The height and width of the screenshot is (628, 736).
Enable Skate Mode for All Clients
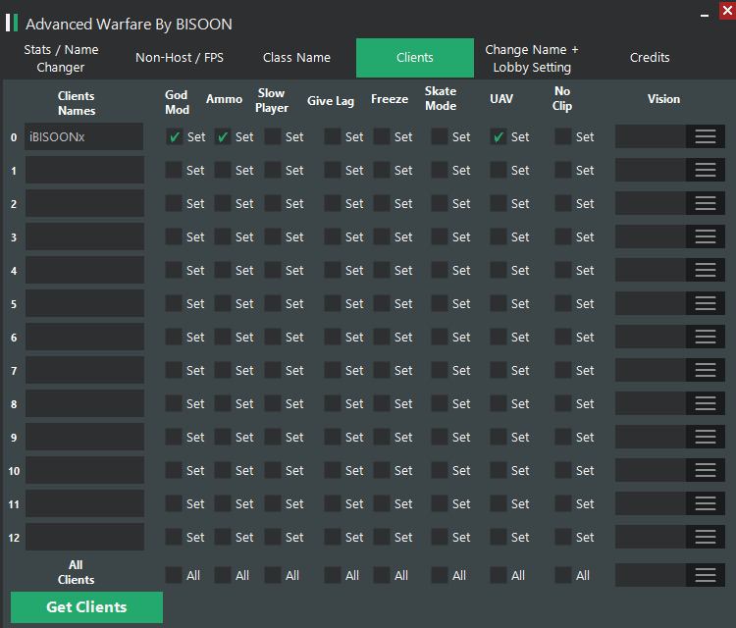pos(440,575)
